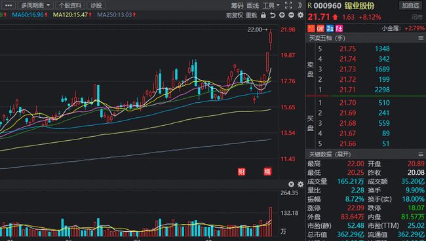426x241 pixels.
Task: Click the red 榜 marker icon
Action: click(x=267, y=172)
